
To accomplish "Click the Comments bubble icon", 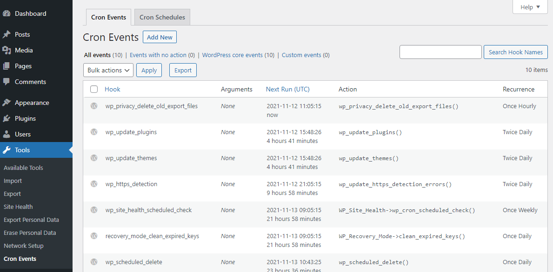I will tap(7, 82).
